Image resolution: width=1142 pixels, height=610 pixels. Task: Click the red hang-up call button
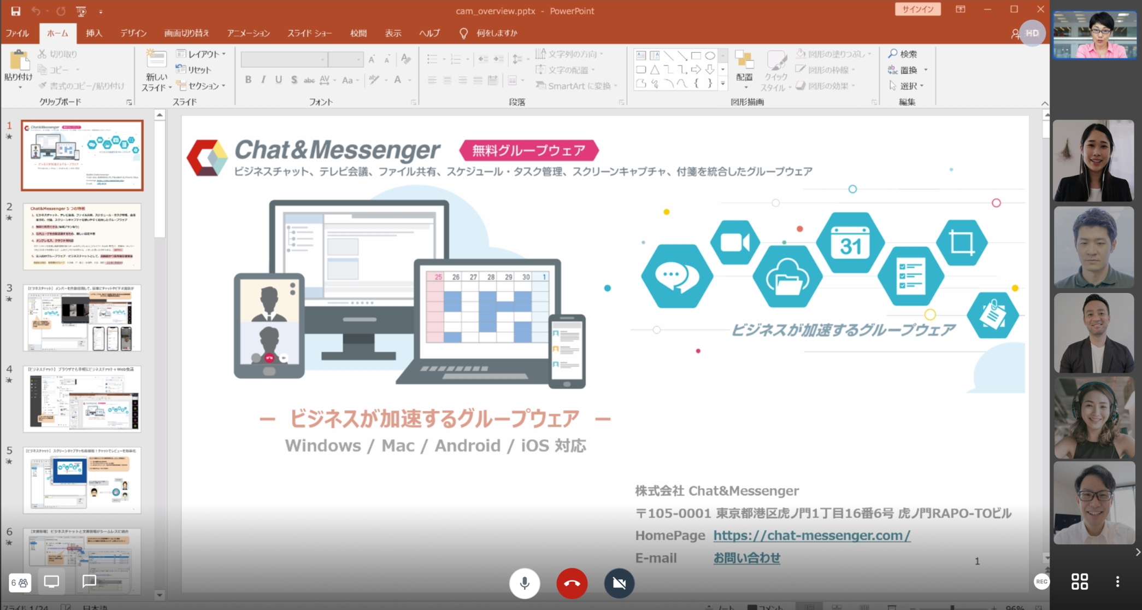click(572, 583)
